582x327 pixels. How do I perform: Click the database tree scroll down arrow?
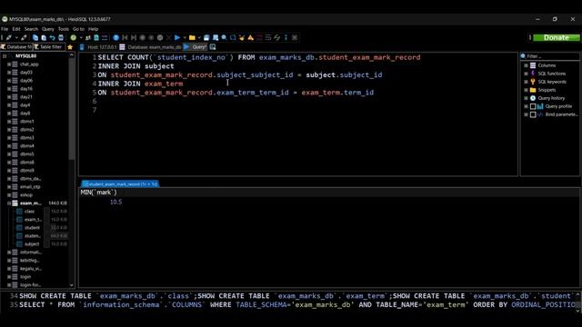pyautogui.click(x=72, y=285)
